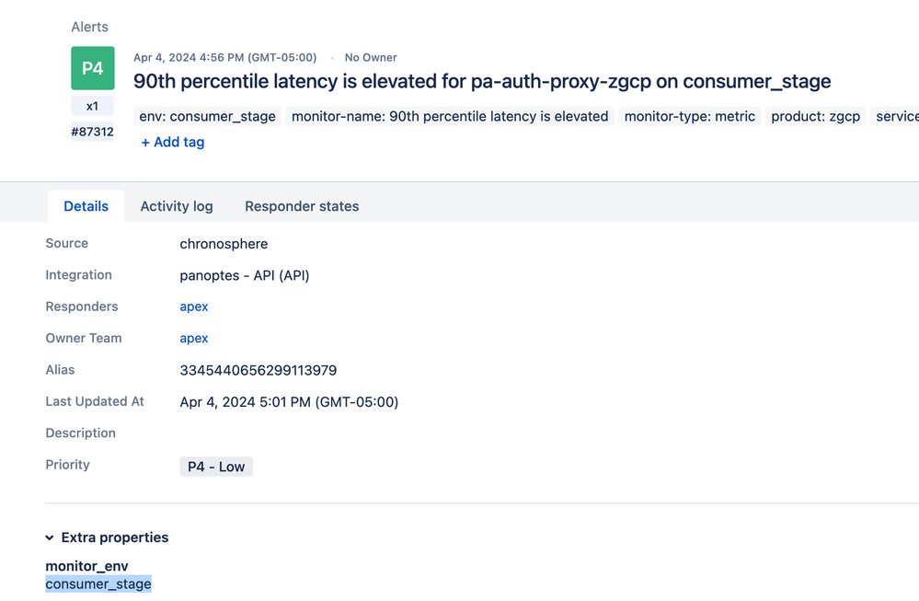This screenshot has width=919, height=601.
Task: Click the #87312 alert ID
Action: pos(93,132)
